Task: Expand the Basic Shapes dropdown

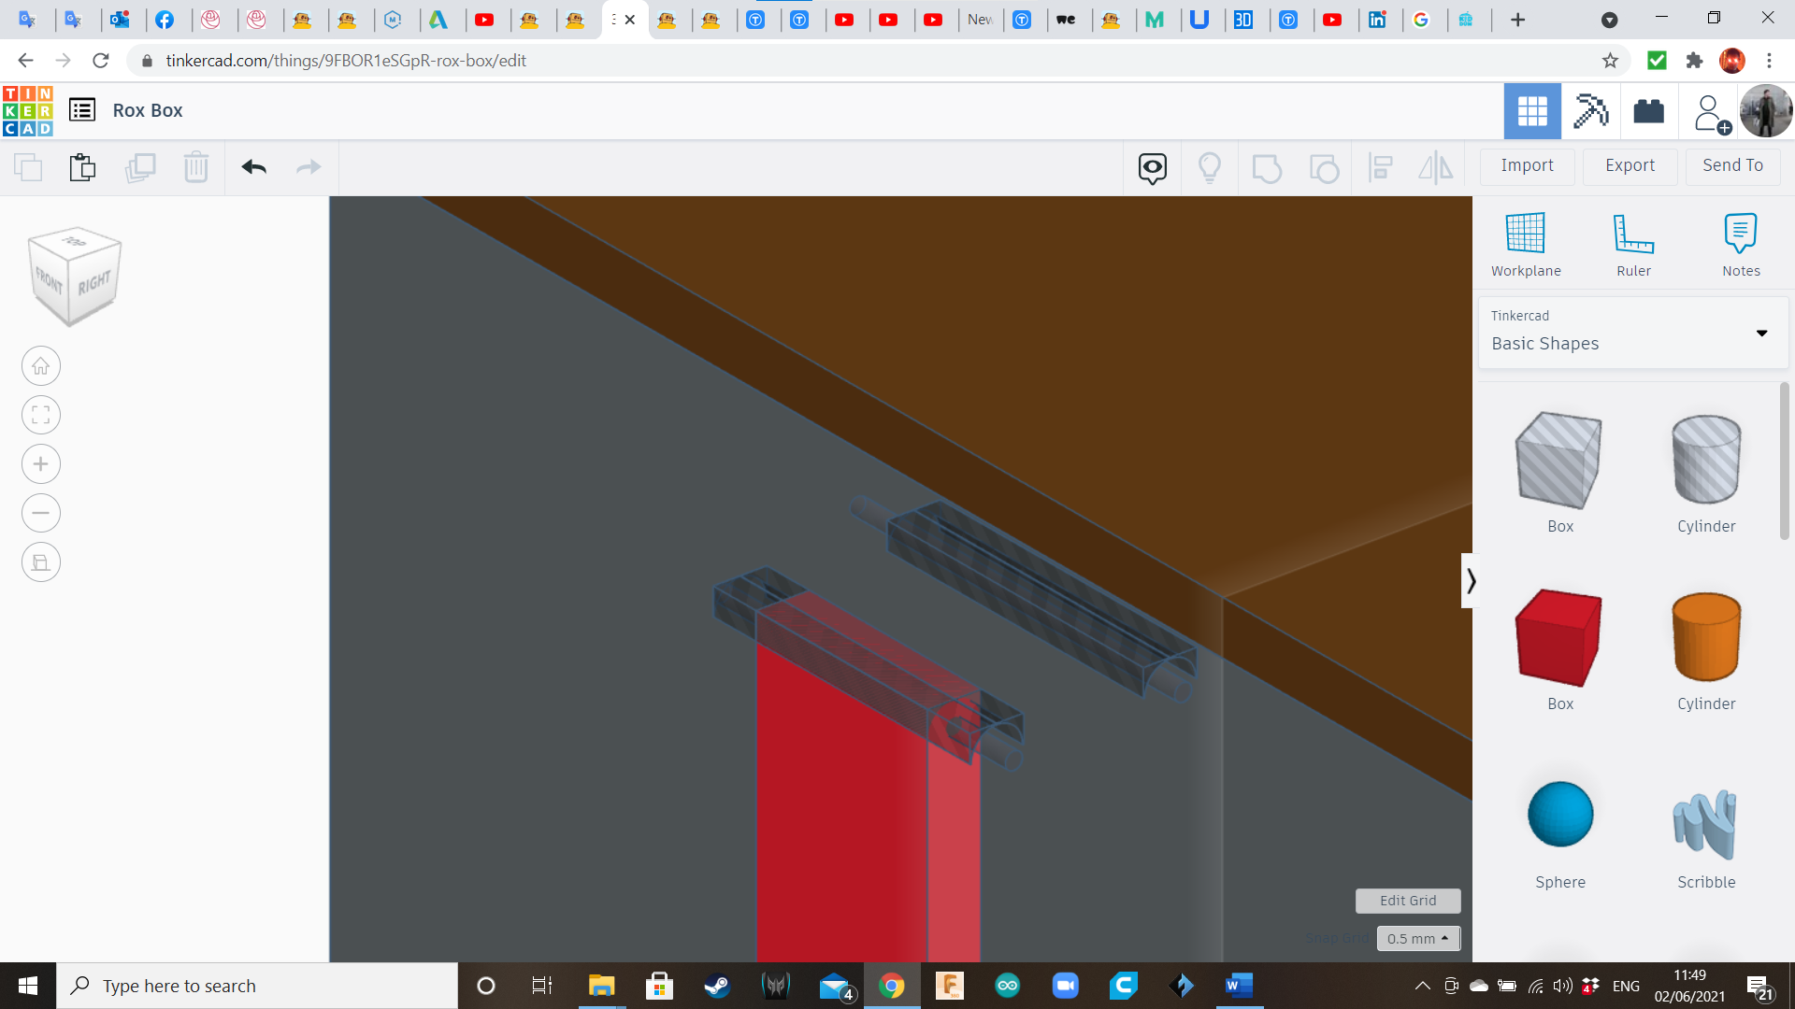Action: 1761,333
